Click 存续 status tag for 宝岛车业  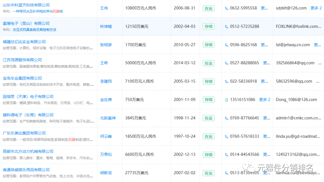(208, 81)
